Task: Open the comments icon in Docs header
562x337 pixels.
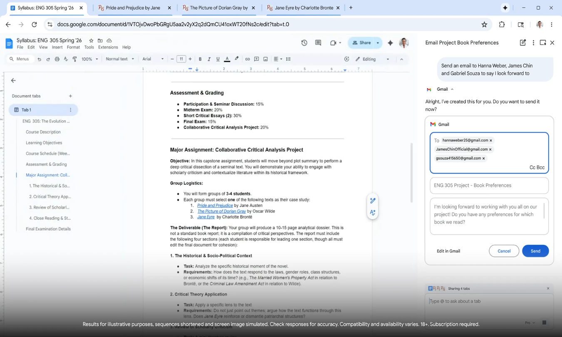Action: click(x=318, y=42)
